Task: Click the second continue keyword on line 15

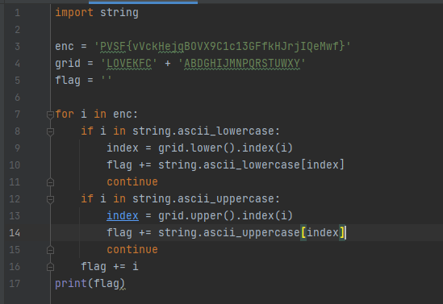Action: point(132,249)
